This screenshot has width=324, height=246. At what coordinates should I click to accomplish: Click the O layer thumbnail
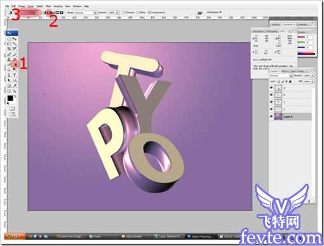pos(278,88)
